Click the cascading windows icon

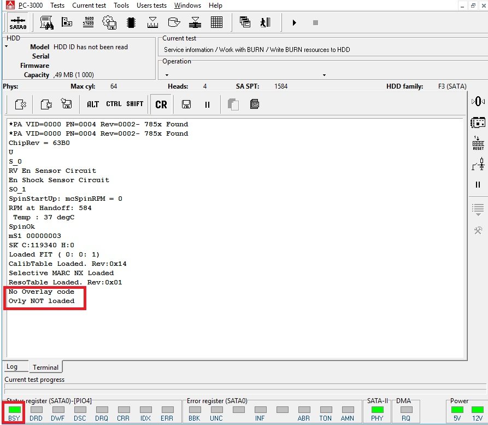[x=245, y=22]
